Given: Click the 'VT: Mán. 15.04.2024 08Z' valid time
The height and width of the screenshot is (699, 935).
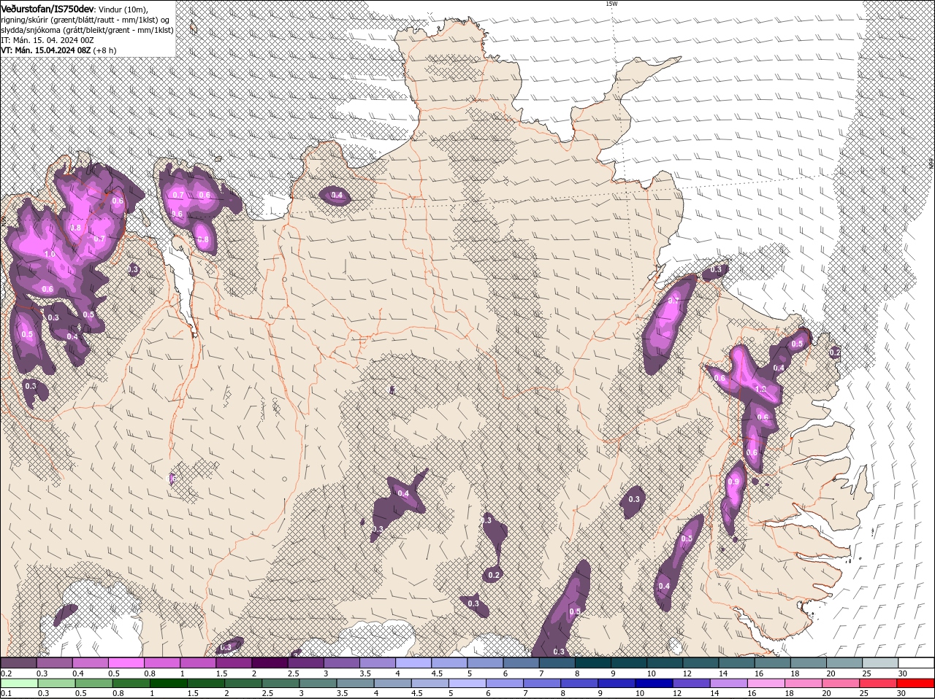Looking at the screenshot, I should [x=46, y=50].
